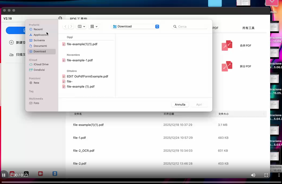The height and width of the screenshot is (184, 282).
Task: Click the 拆分 PDF split icon
Action: point(227,66)
